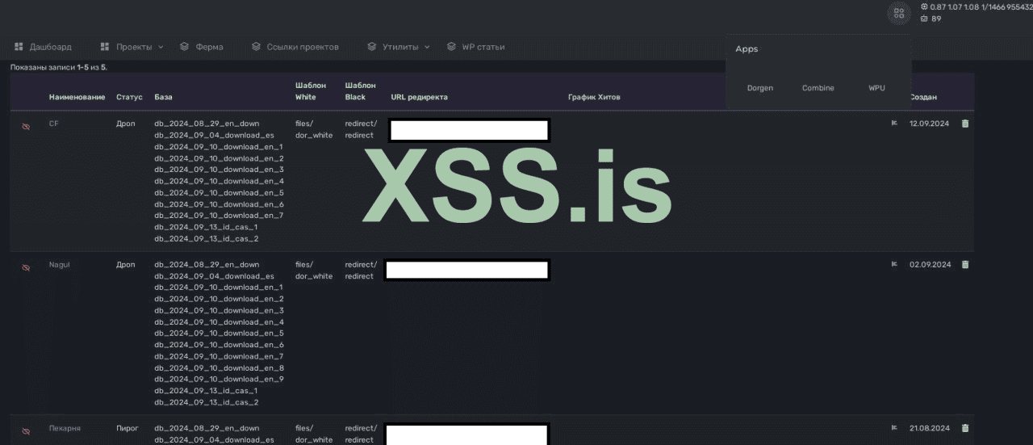Expand the Утилиты dropdown menu
The image size is (1033, 445).
coord(399,47)
